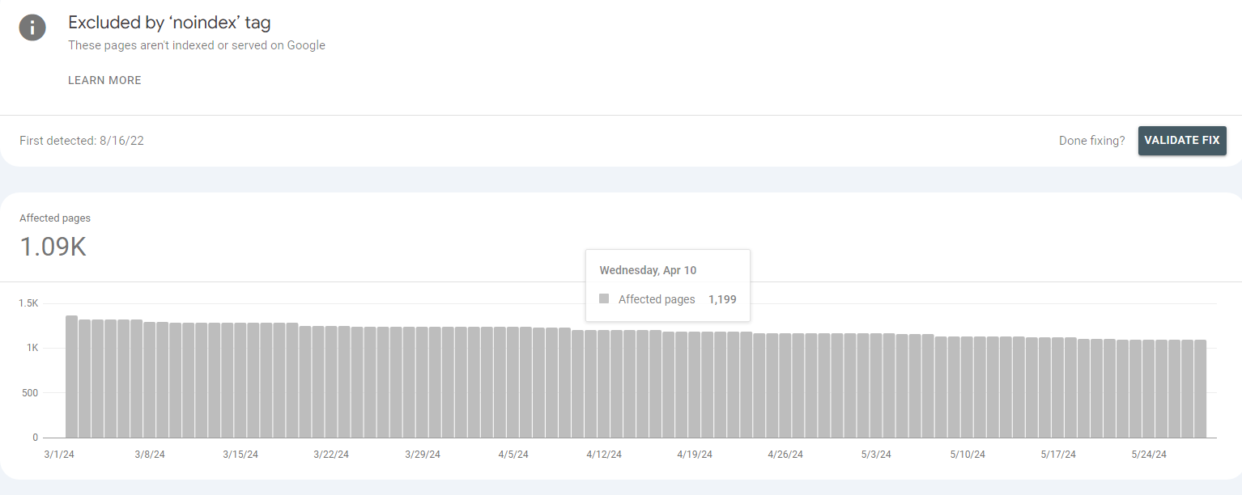Click the 3/15/24 date axis label
Screen dimensions: 1242x495
click(x=240, y=455)
